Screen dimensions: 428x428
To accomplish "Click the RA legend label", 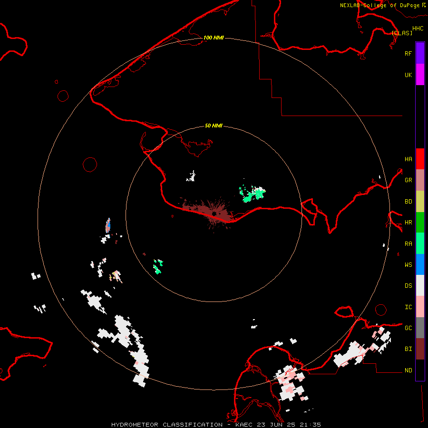I will (408, 243).
